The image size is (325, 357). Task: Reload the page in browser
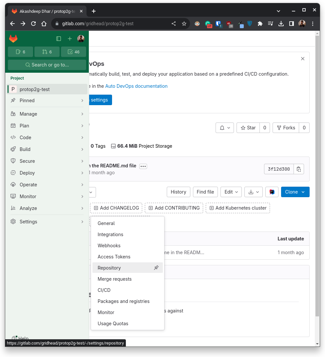pos(33,24)
